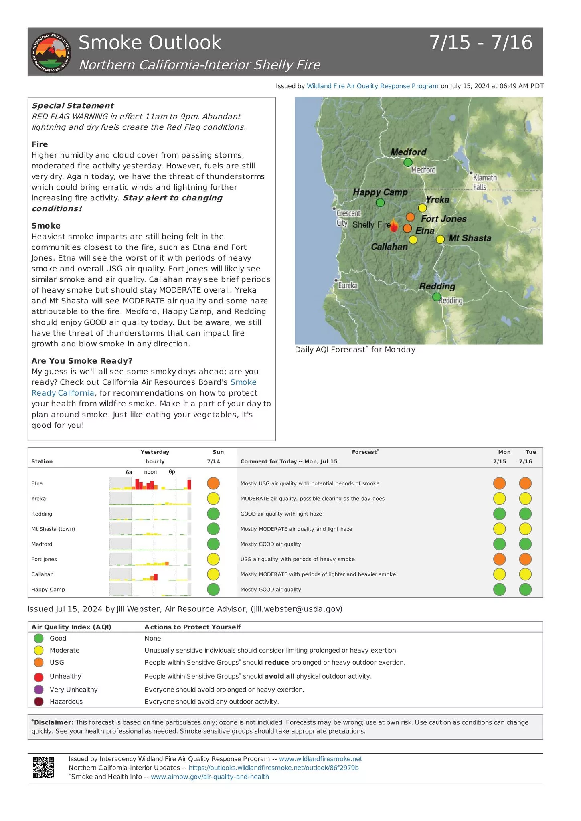
Task: Open the Smoke Ready California link
Action: tap(144, 388)
